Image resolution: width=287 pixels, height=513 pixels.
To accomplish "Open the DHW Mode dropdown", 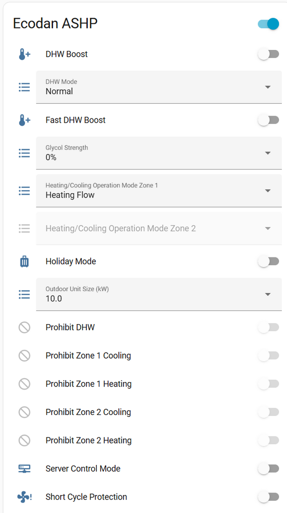I will [x=159, y=87].
